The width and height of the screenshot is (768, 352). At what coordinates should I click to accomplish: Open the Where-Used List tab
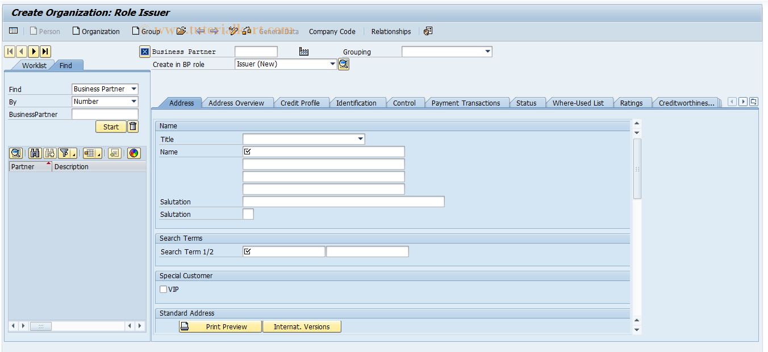click(x=578, y=103)
